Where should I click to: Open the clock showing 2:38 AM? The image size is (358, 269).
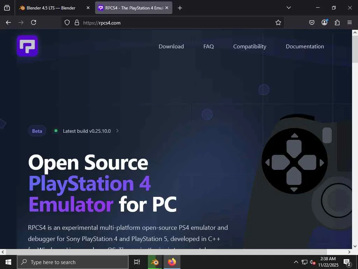(x=328, y=262)
